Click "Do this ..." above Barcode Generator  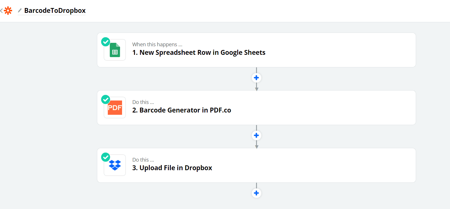click(143, 102)
